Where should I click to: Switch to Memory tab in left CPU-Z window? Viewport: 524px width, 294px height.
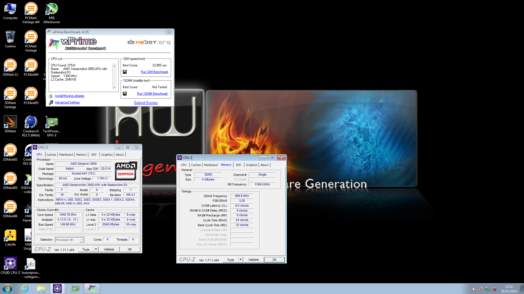(81, 155)
